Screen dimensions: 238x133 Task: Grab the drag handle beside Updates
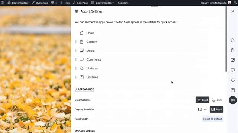(76, 68)
